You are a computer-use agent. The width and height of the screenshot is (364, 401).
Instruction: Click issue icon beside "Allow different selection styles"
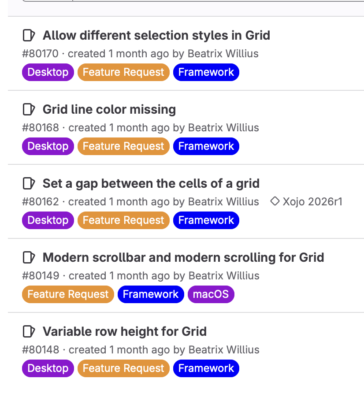coord(29,35)
